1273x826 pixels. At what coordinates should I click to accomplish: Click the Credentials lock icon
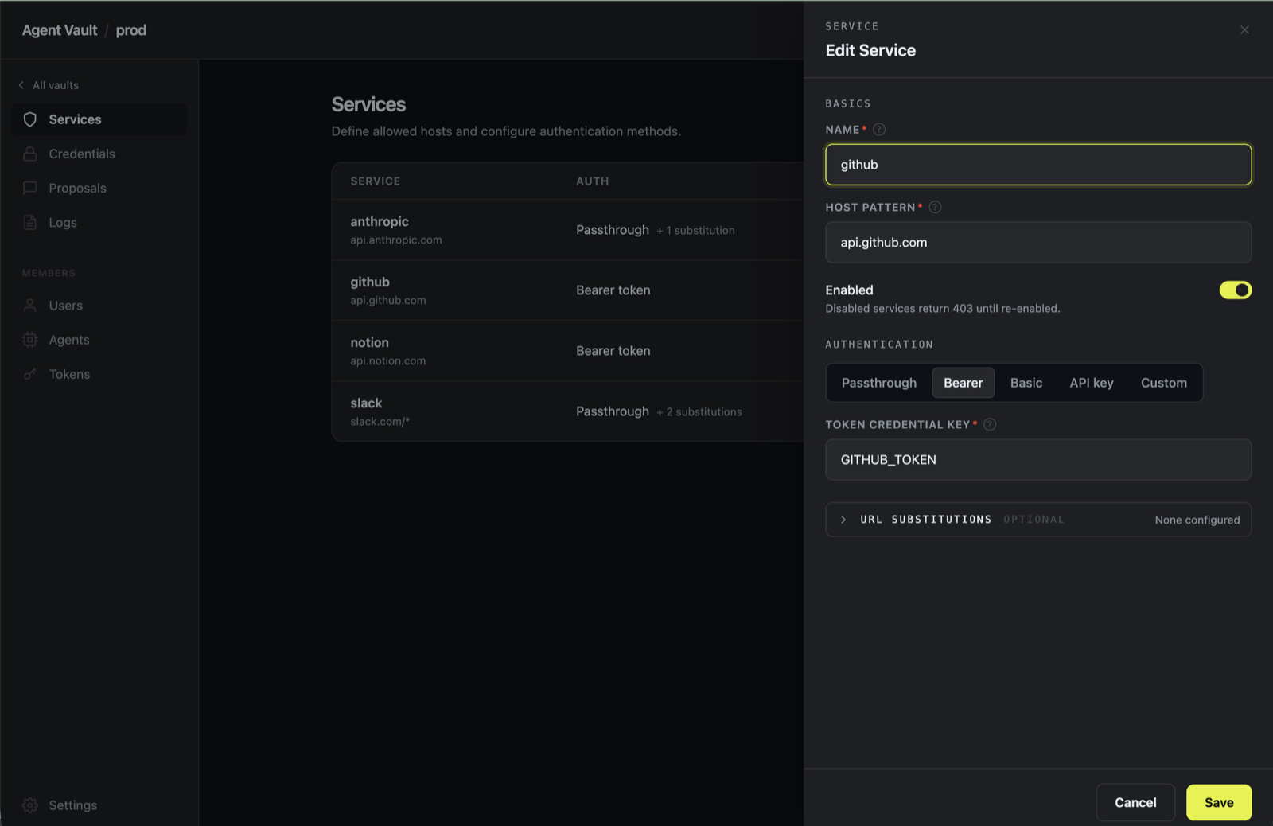point(30,154)
